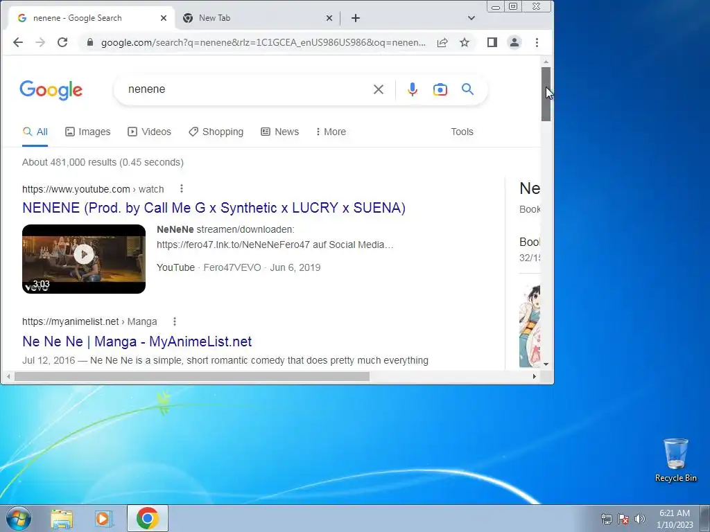Switch to Videos results
Screen dimensions: 710x532
(150, 132)
